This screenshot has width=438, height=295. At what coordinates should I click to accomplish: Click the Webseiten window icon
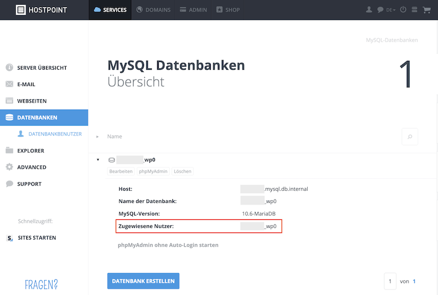9,101
